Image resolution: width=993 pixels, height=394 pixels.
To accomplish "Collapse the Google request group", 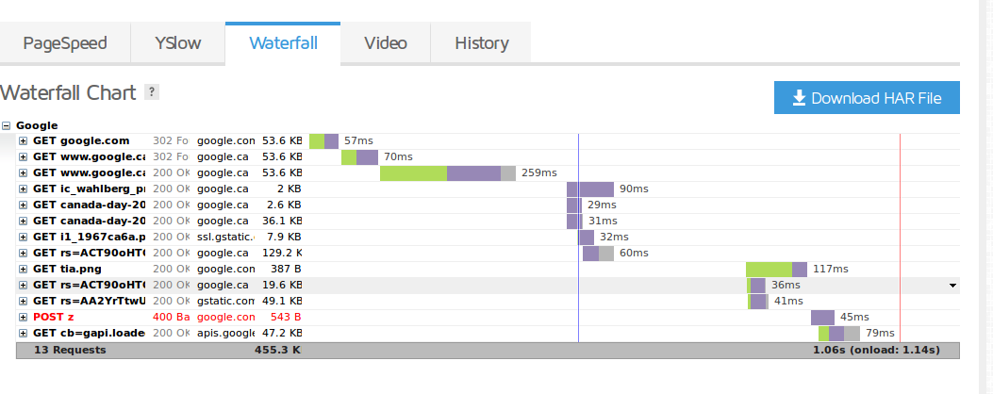I will pyautogui.click(x=7, y=125).
